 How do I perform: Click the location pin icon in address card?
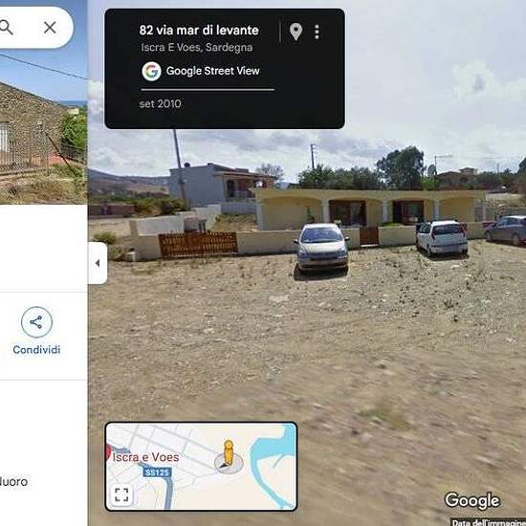(296, 32)
